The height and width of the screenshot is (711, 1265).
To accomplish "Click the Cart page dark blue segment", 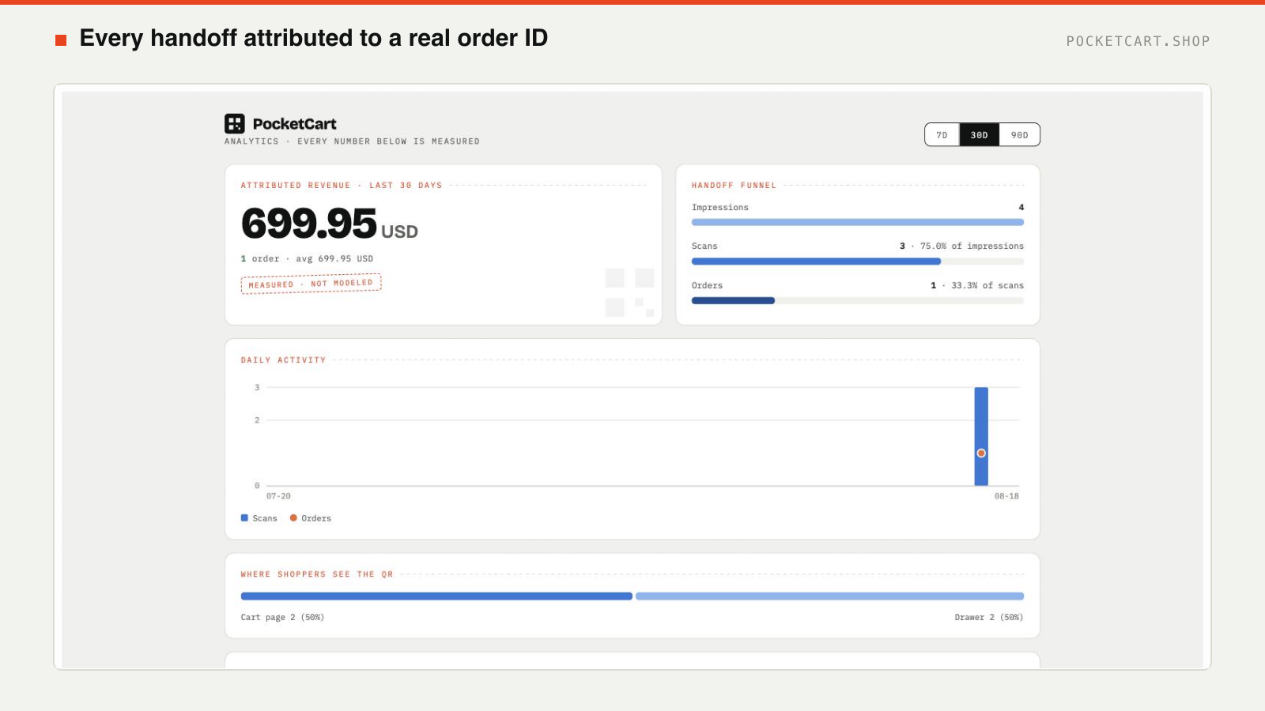I will click(436, 596).
